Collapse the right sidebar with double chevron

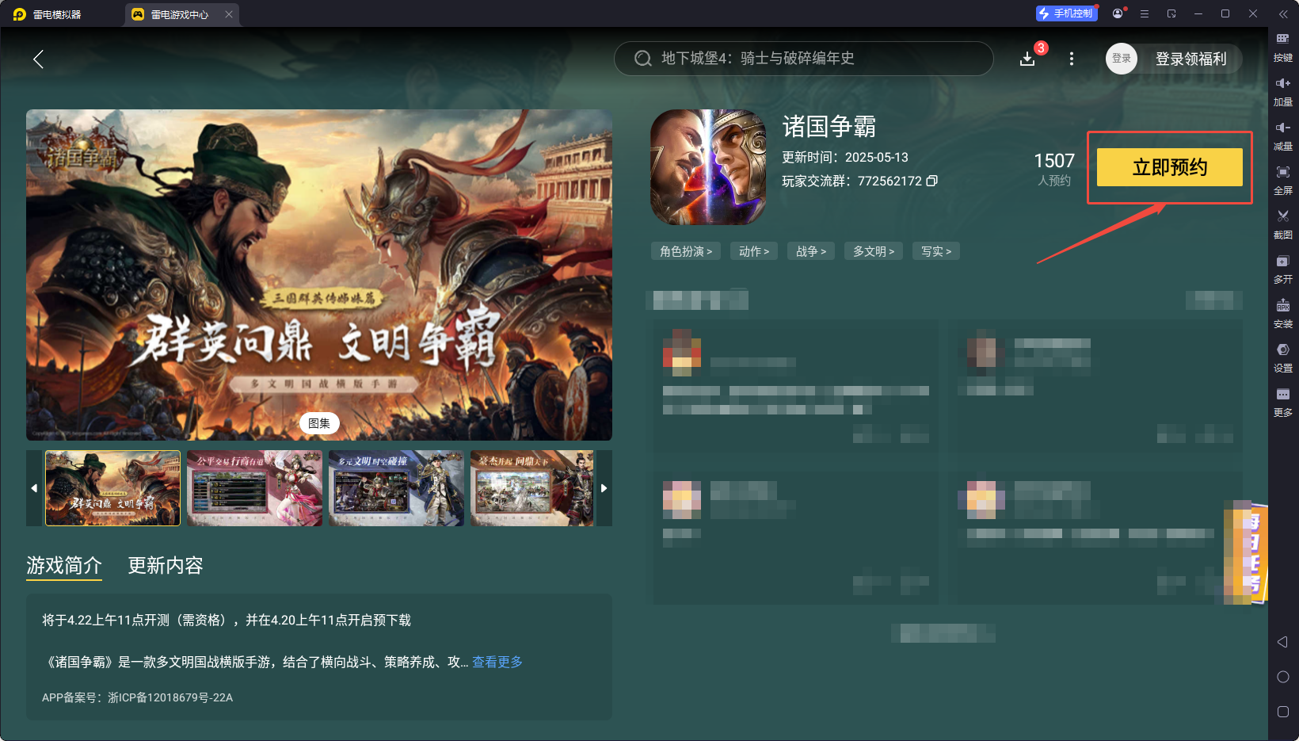1283,14
